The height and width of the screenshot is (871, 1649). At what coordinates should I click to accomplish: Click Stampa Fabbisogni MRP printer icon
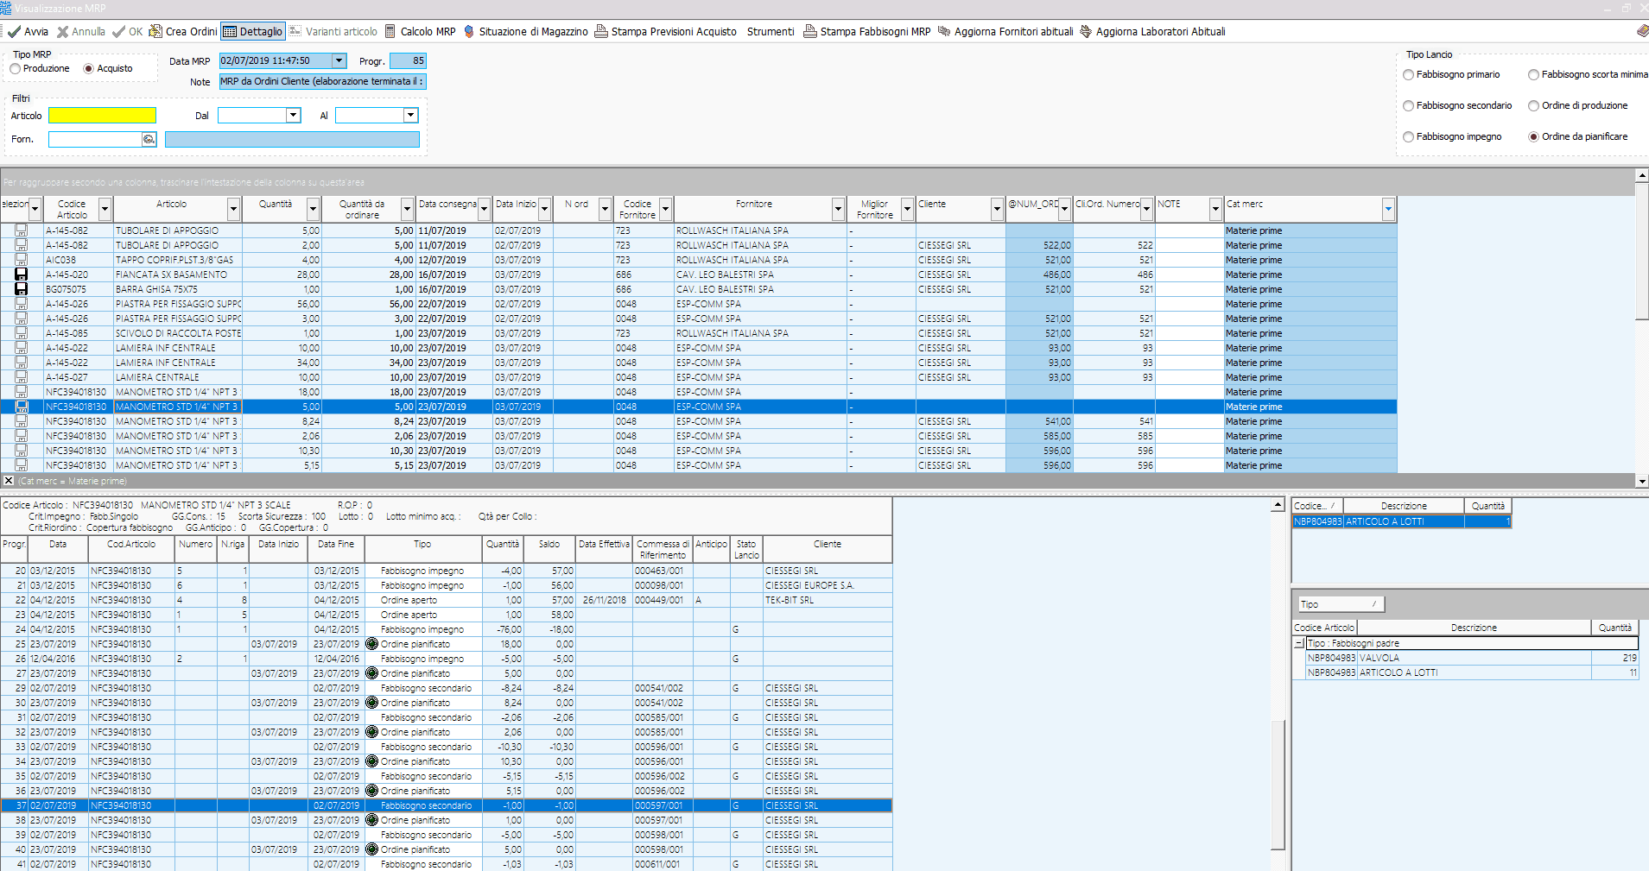[x=810, y=32]
